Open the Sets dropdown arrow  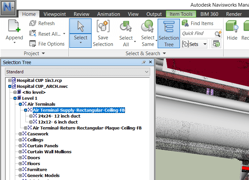click(205, 44)
